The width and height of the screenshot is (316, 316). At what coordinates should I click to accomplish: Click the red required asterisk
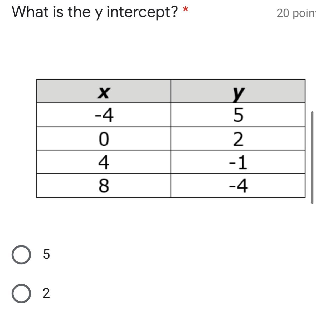pyautogui.click(x=186, y=10)
